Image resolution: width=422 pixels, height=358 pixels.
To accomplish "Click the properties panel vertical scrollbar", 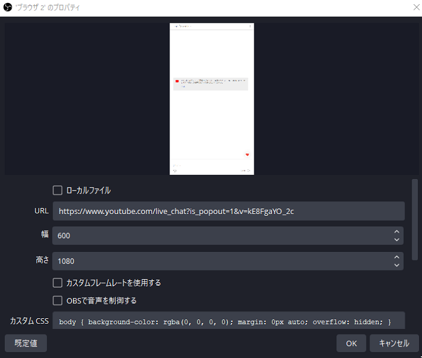I will 415,220.
